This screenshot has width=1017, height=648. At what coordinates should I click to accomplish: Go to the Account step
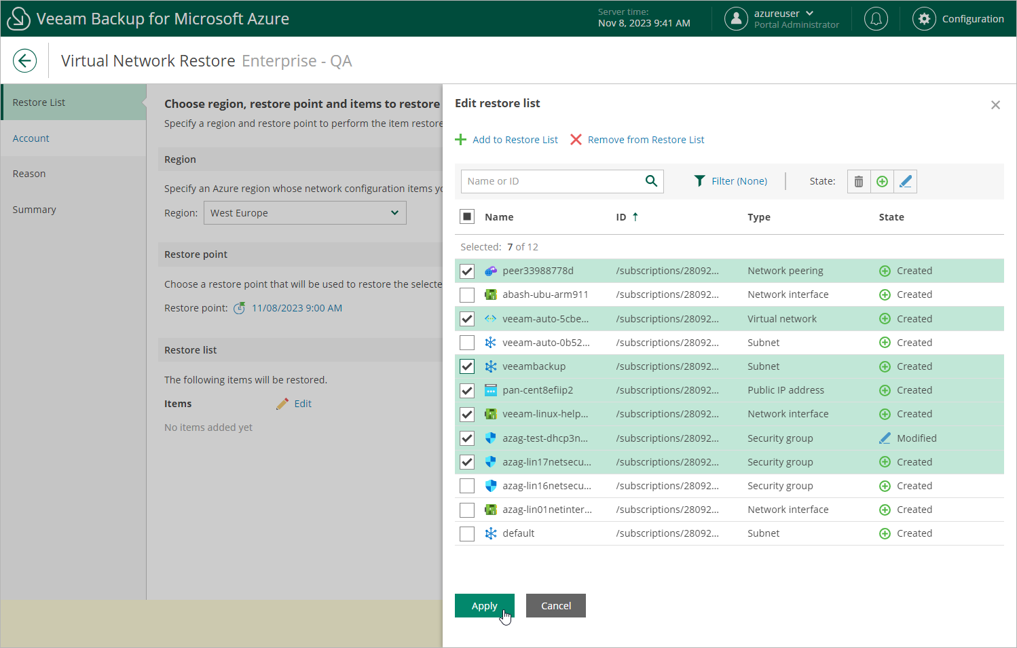[x=73, y=138]
